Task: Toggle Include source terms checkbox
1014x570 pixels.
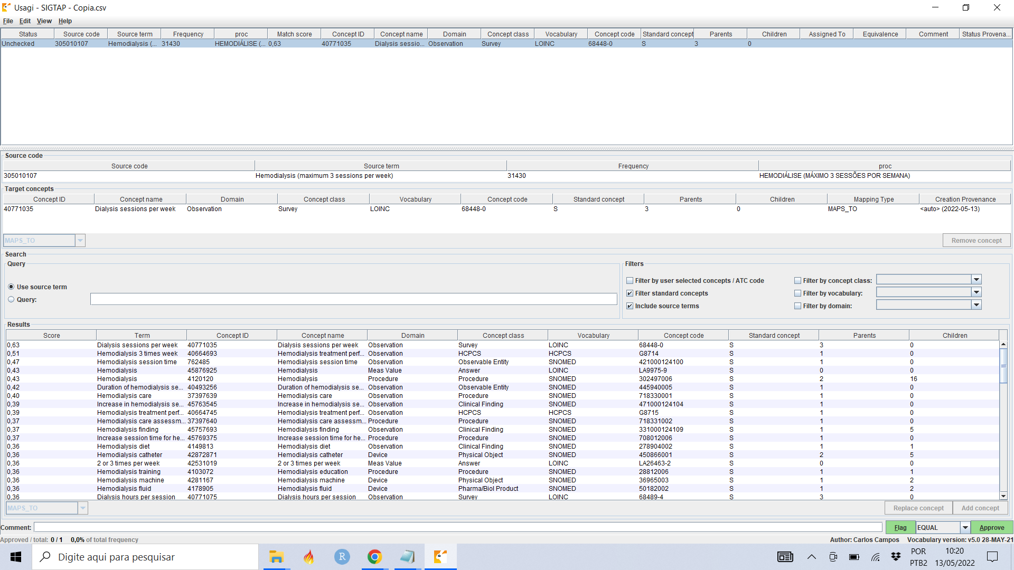Action: 630,306
